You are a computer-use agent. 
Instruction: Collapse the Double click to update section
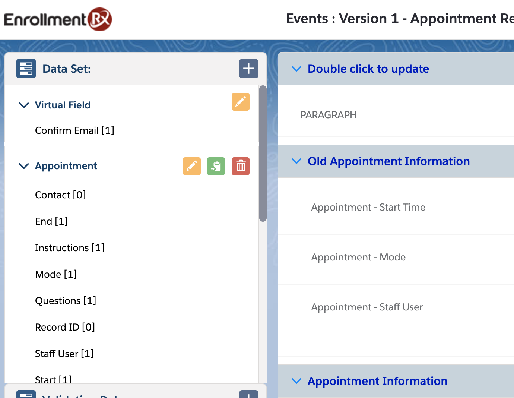(296, 69)
